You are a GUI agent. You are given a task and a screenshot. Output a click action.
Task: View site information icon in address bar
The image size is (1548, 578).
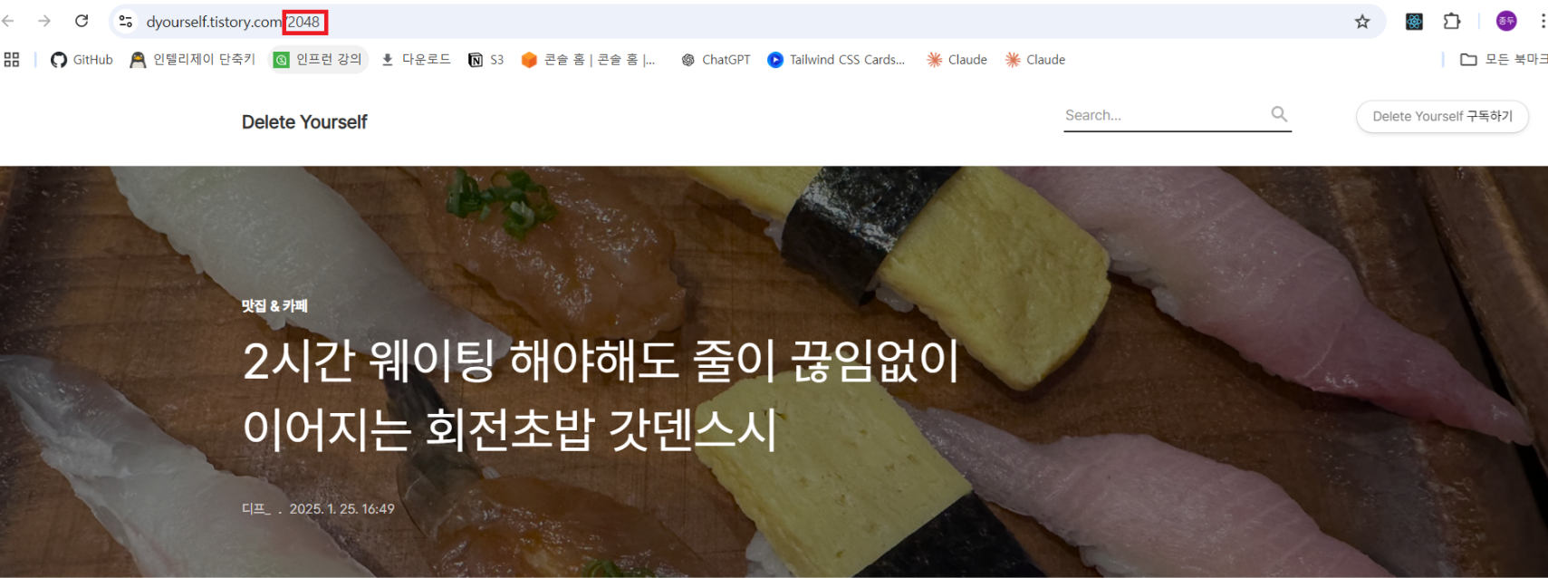tap(126, 21)
